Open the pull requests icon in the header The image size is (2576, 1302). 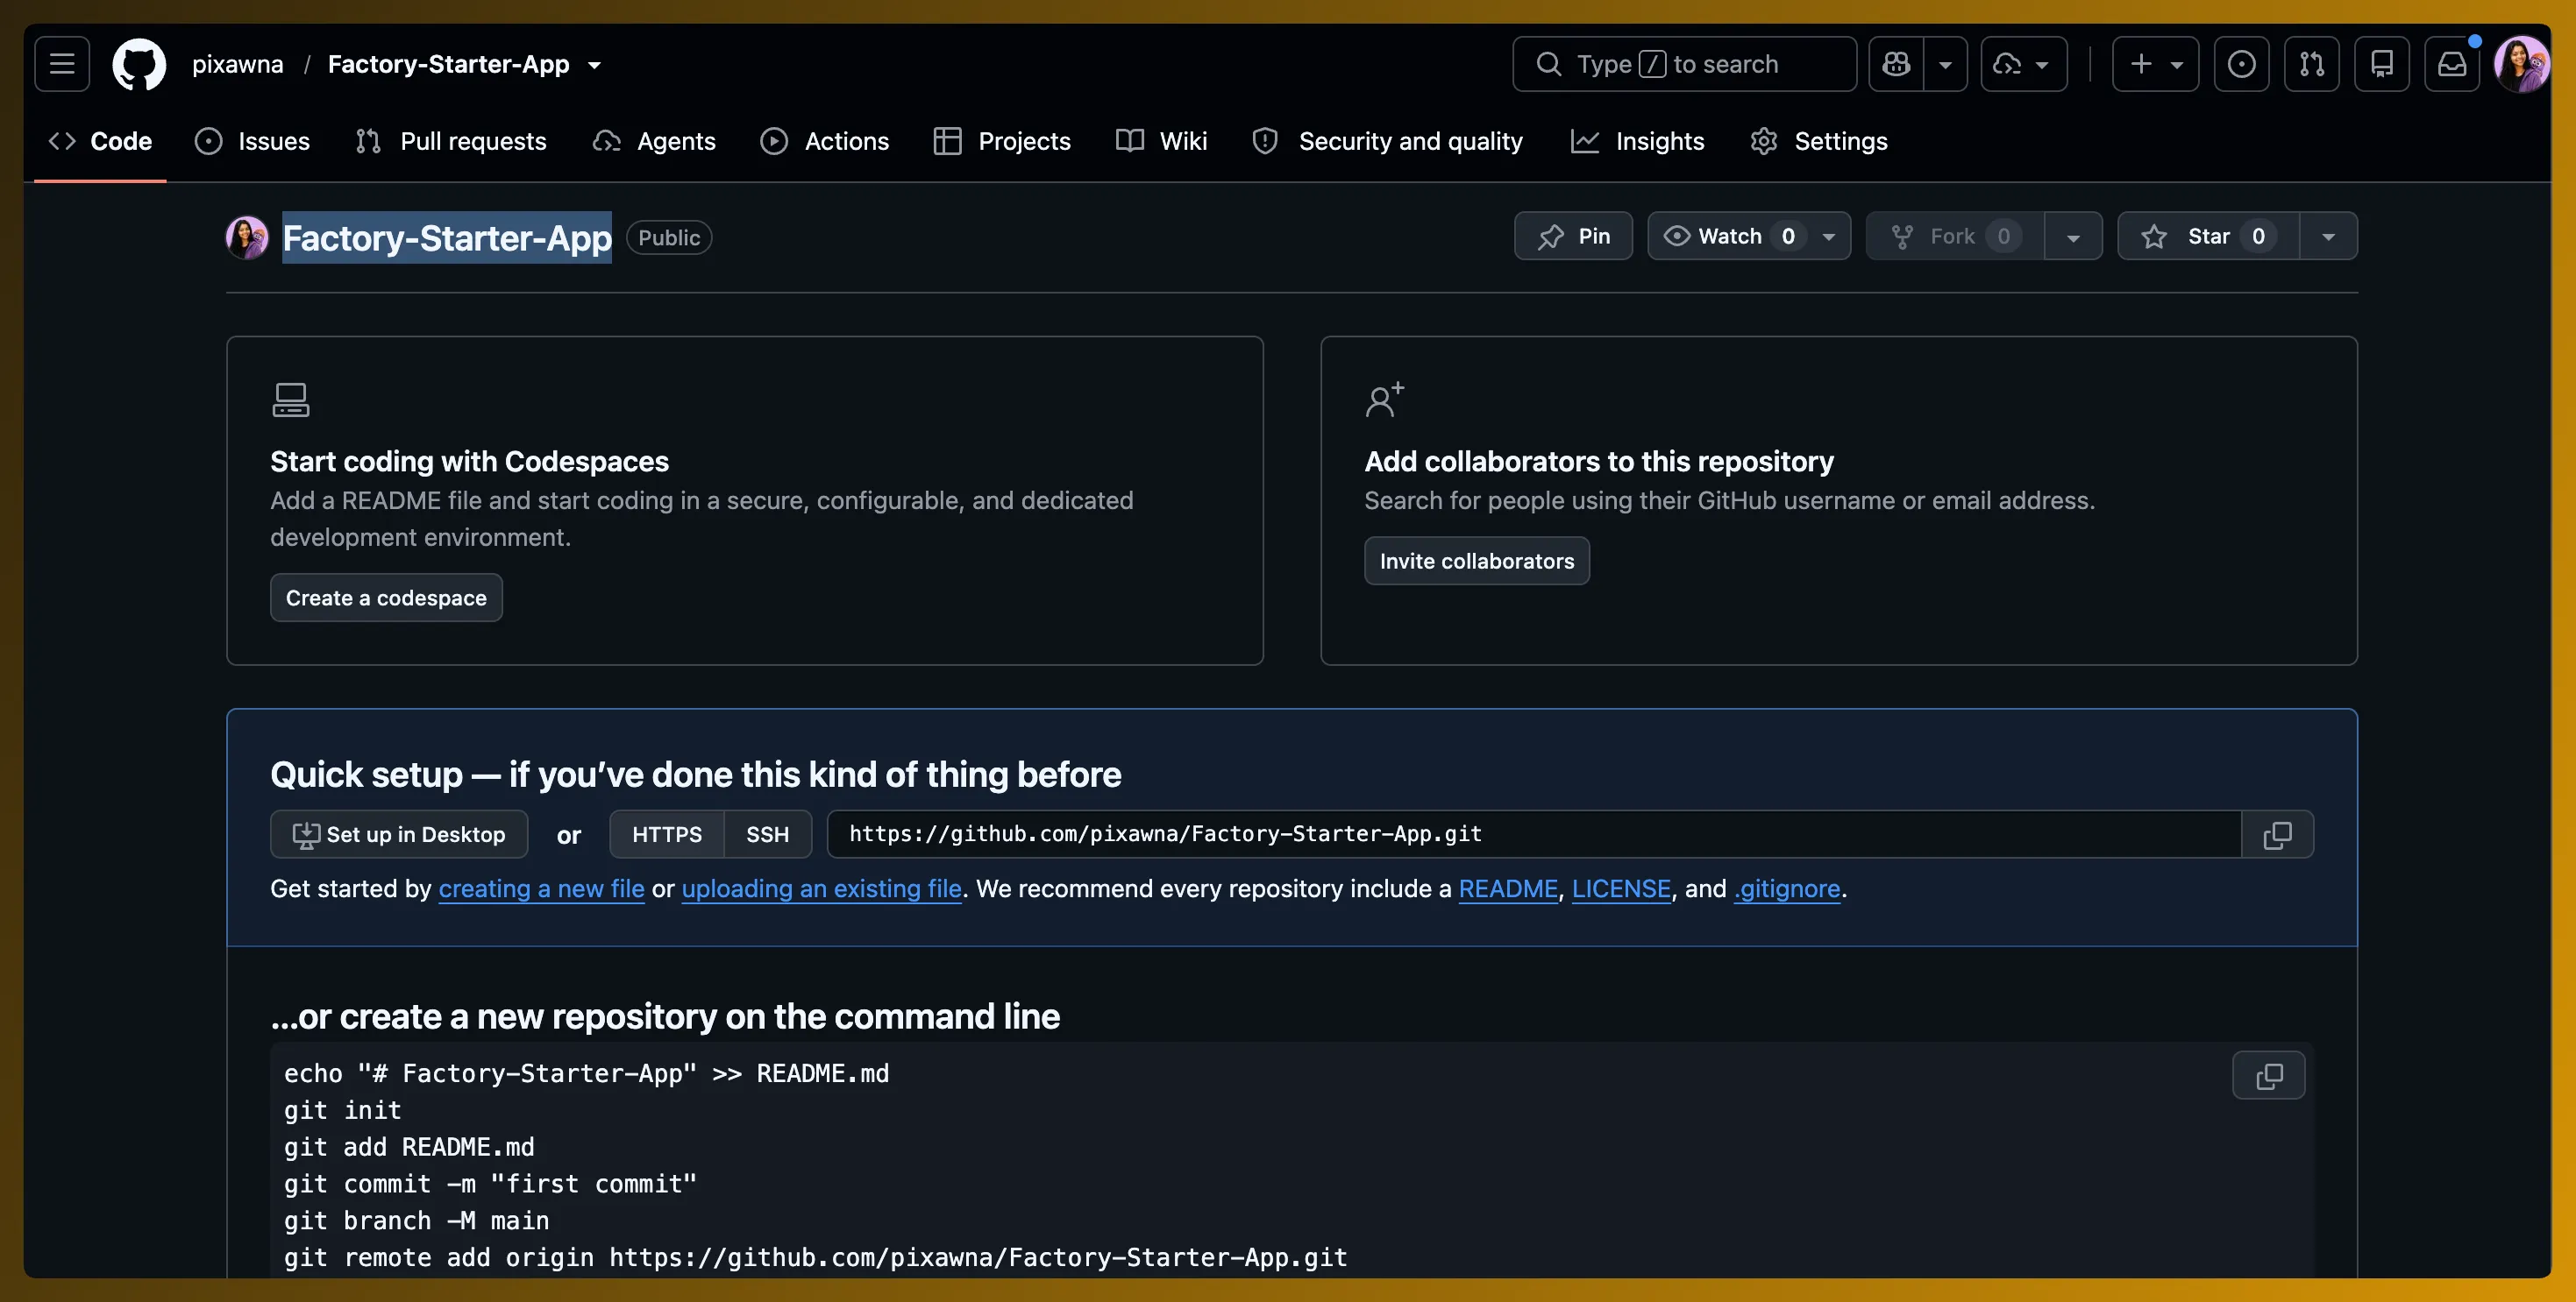pos(2311,64)
